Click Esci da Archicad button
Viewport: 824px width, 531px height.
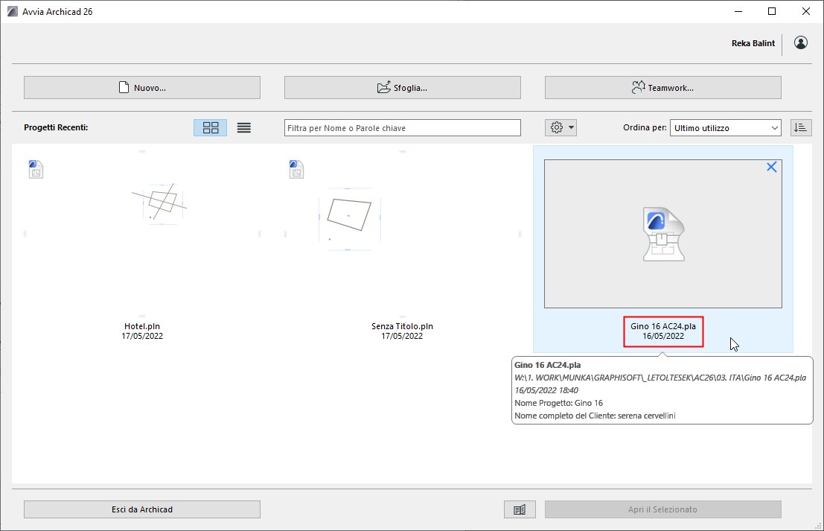click(x=142, y=509)
